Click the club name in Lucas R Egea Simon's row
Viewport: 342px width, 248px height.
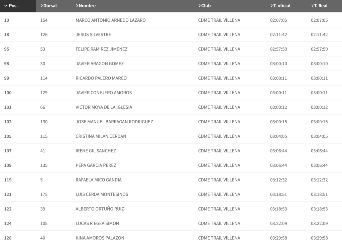(x=219, y=224)
